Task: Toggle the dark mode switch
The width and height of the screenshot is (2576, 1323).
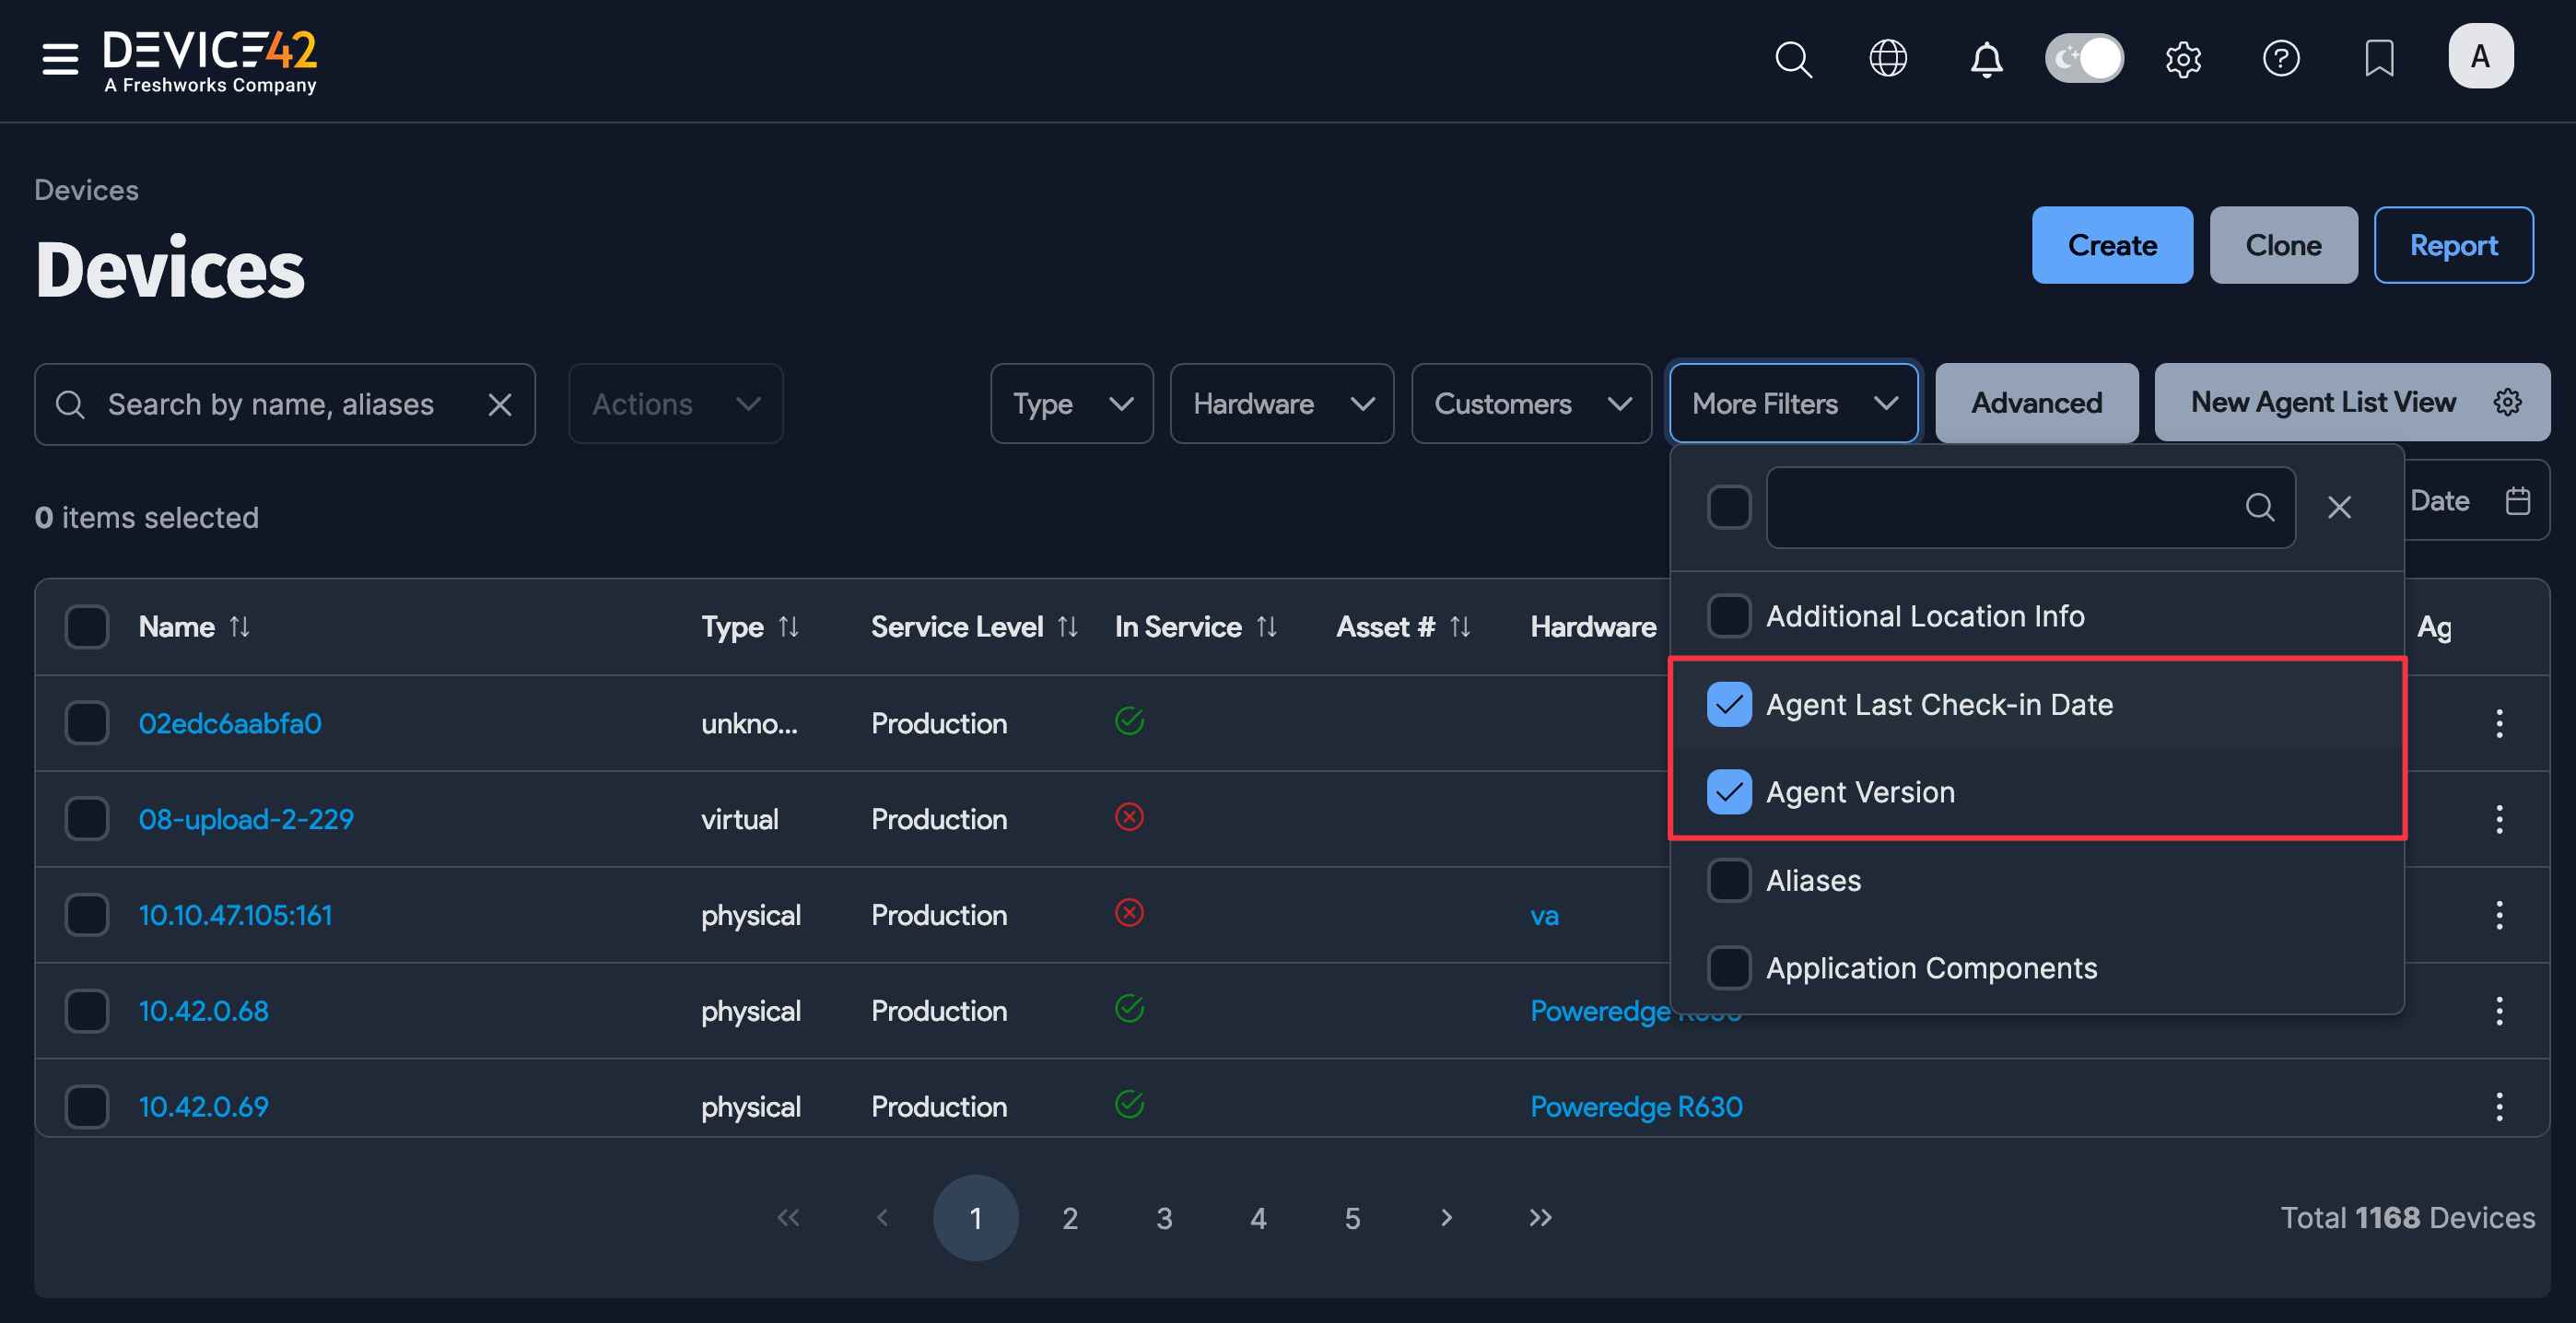Action: point(2084,58)
